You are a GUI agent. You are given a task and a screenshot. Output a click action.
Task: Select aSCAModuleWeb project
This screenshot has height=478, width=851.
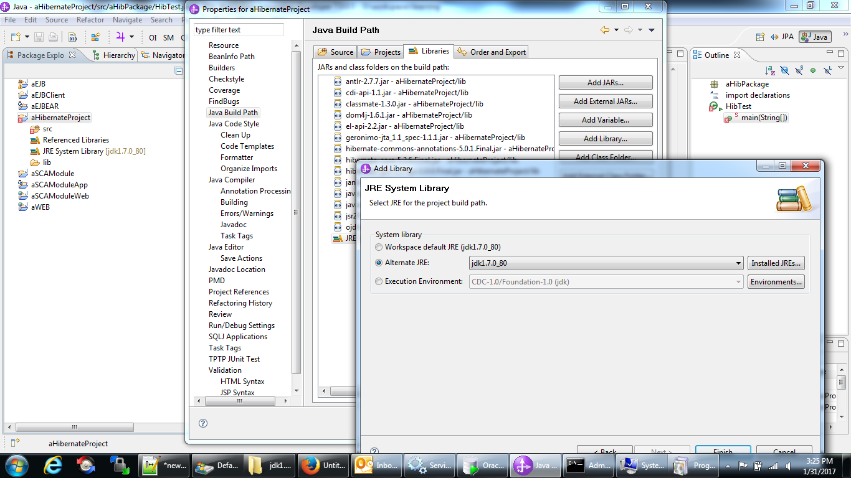tap(60, 196)
